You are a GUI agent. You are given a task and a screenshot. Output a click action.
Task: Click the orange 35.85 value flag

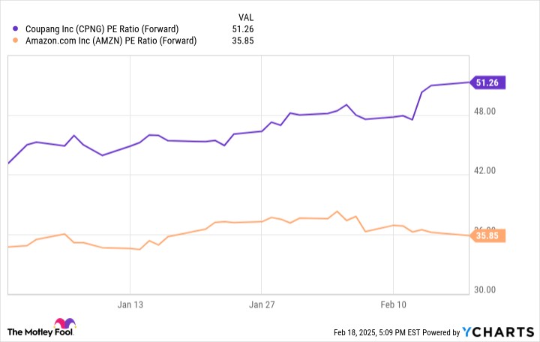[x=487, y=235]
